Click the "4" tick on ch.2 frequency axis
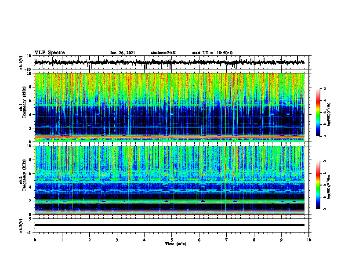 (x=30, y=187)
